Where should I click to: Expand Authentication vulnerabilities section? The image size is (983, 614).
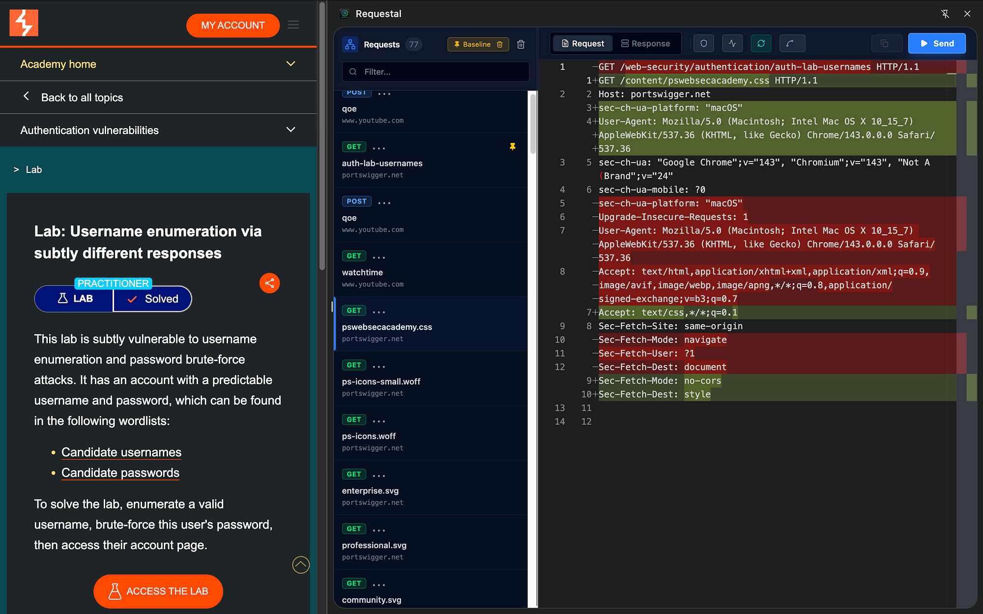(x=290, y=130)
